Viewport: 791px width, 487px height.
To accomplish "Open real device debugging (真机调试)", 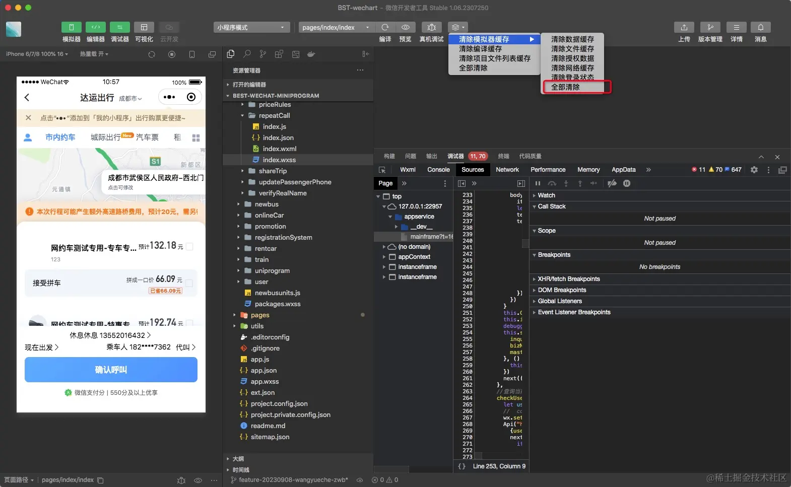I will [x=431, y=27].
